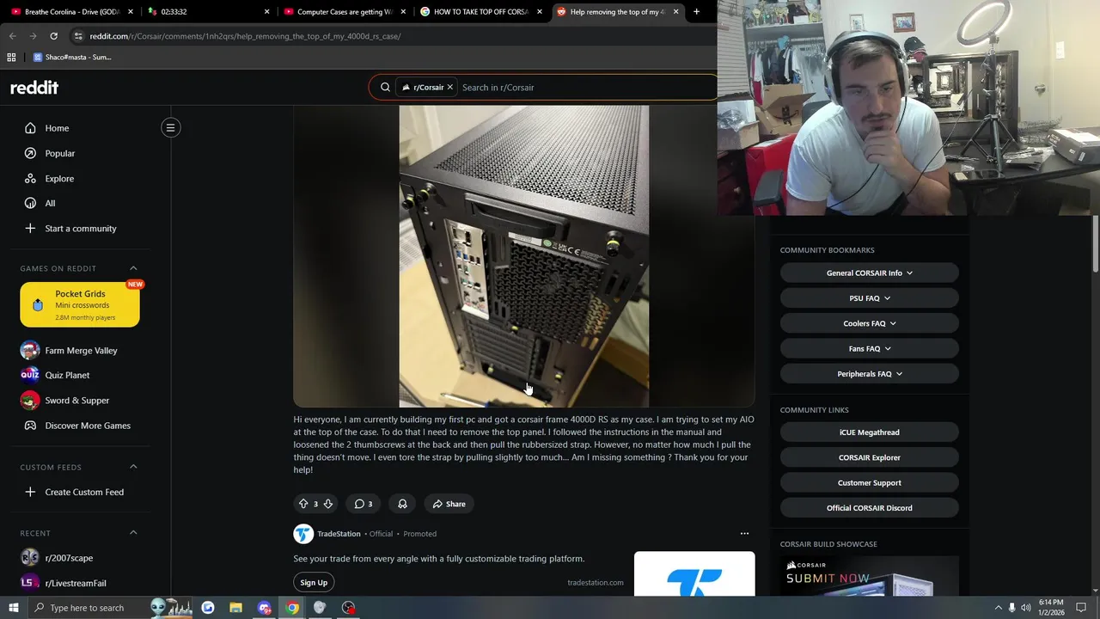Expand Fans FAQ dropdown

pyautogui.click(x=870, y=348)
